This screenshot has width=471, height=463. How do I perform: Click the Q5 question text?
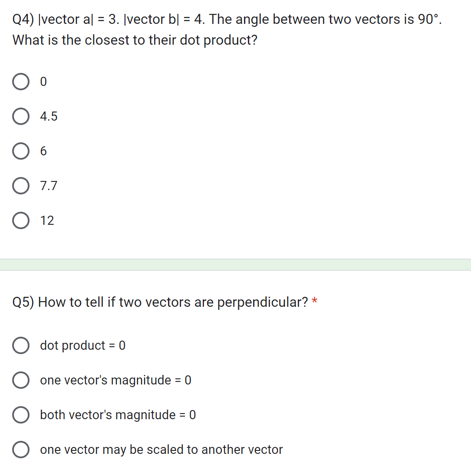click(x=161, y=302)
